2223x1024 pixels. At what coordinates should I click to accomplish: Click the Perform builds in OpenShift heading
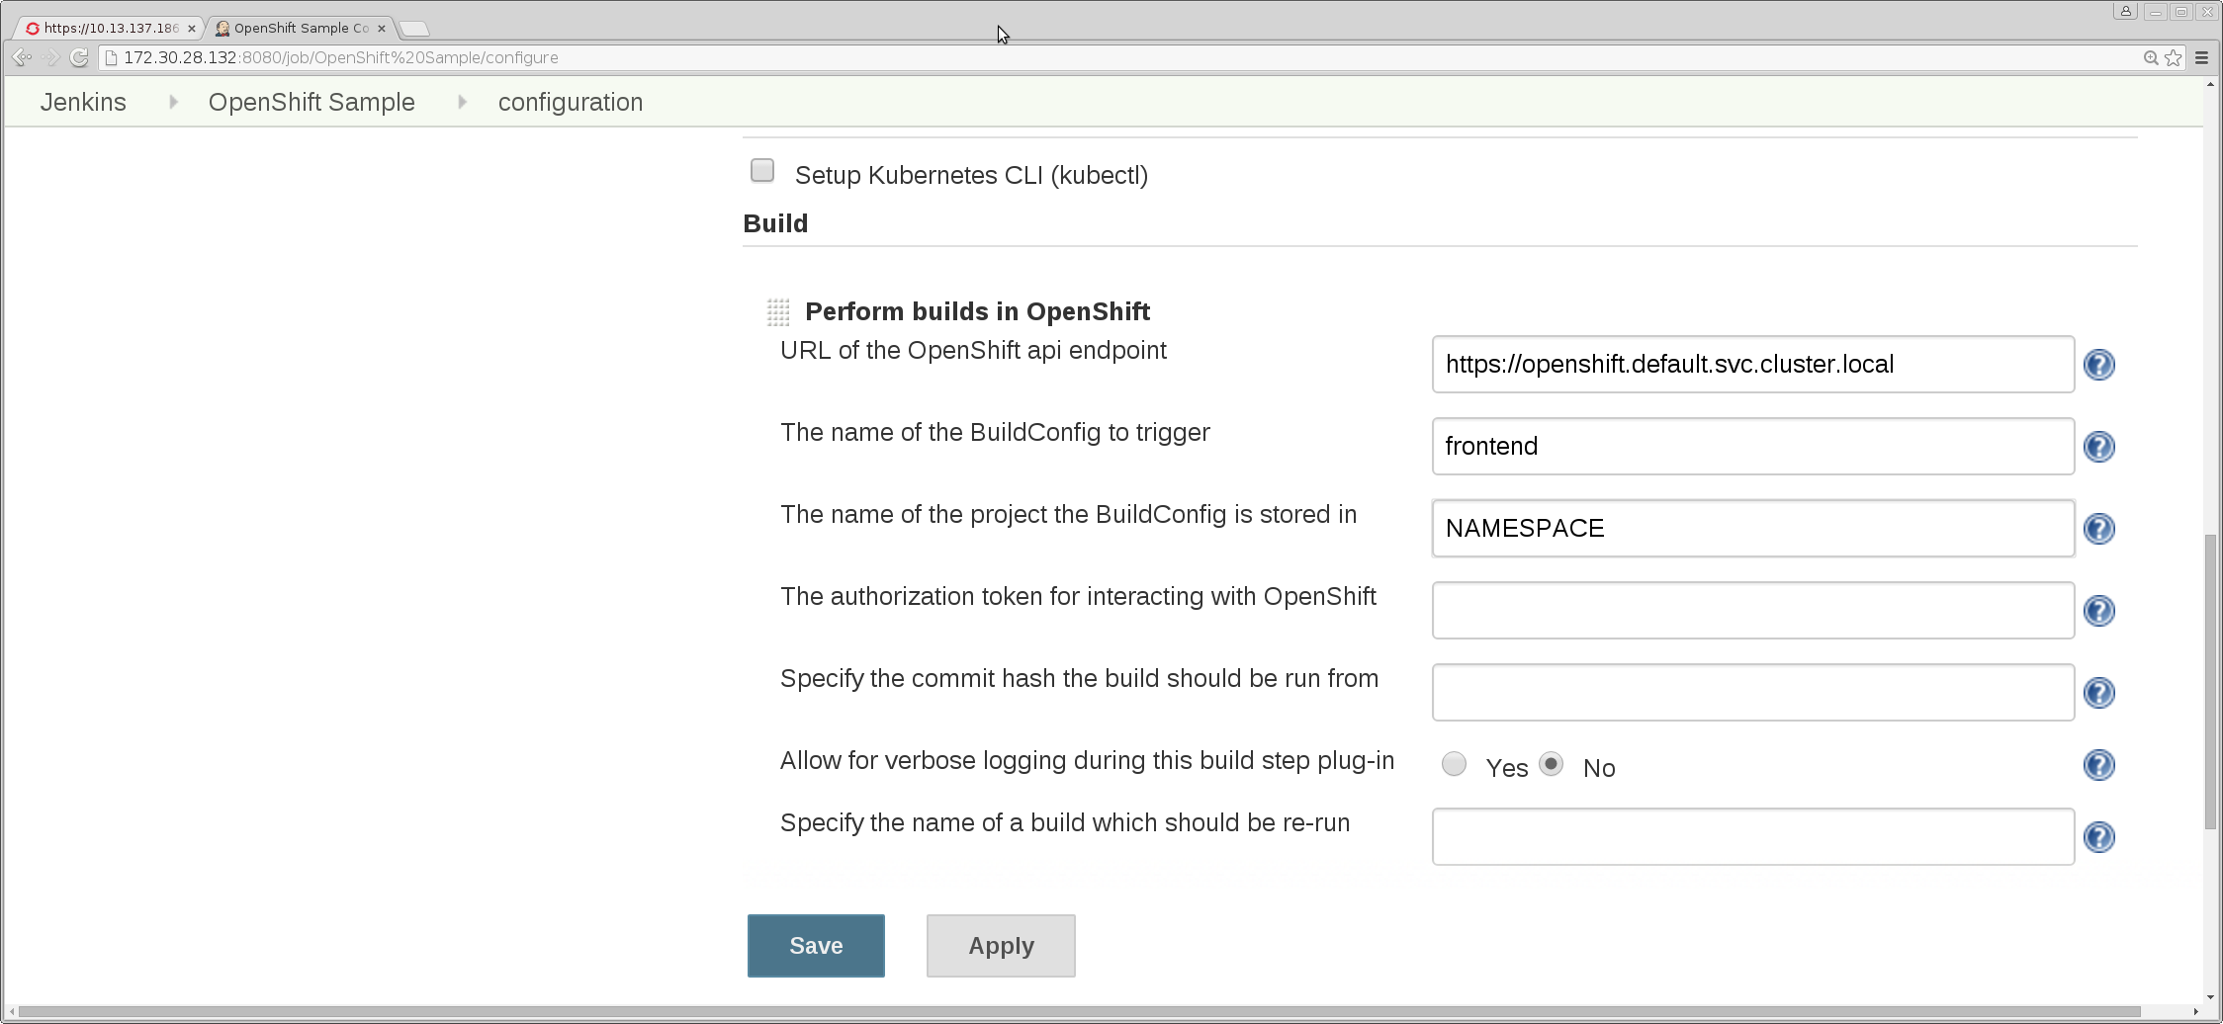click(977, 312)
